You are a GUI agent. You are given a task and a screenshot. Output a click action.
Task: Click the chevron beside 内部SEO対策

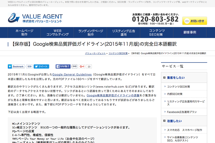(x=165, y=94)
